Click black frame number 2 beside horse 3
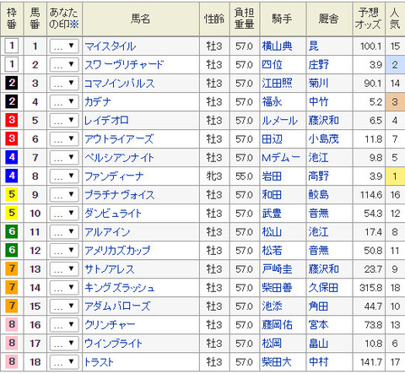Screen dimensions: 405x374 (12, 83)
